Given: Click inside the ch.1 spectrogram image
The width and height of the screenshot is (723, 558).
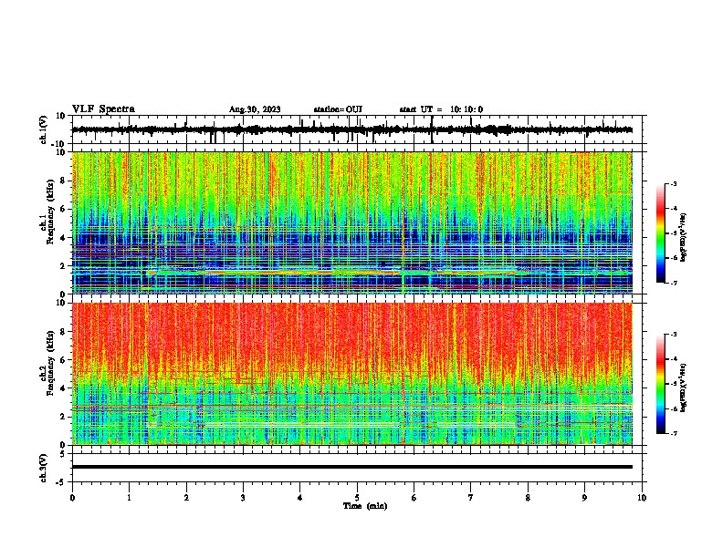Looking at the screenshot, I should (351, 222).
